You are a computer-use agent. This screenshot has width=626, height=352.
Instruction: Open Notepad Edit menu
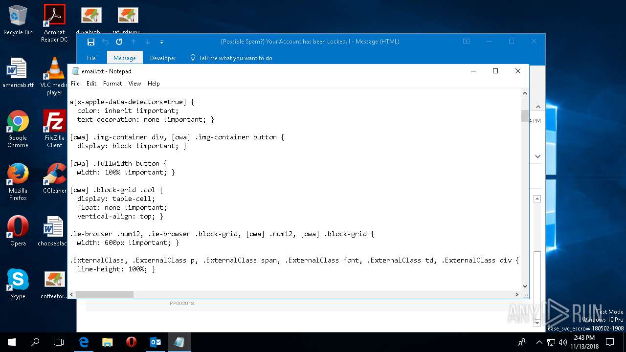(91, 84)
